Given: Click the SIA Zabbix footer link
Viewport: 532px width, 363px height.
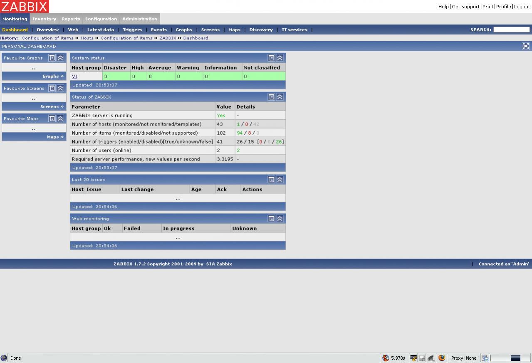Looking at the screenshot, I should (219, 264).
